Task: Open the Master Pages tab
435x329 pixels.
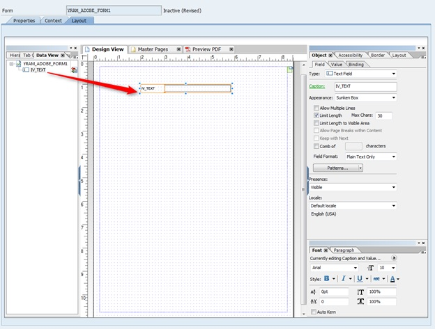Action: point(153,49)
